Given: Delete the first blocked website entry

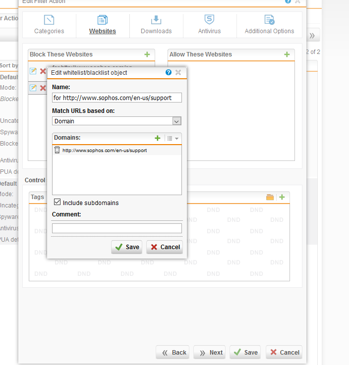Looking at the screenshot, I should point(43,71).
